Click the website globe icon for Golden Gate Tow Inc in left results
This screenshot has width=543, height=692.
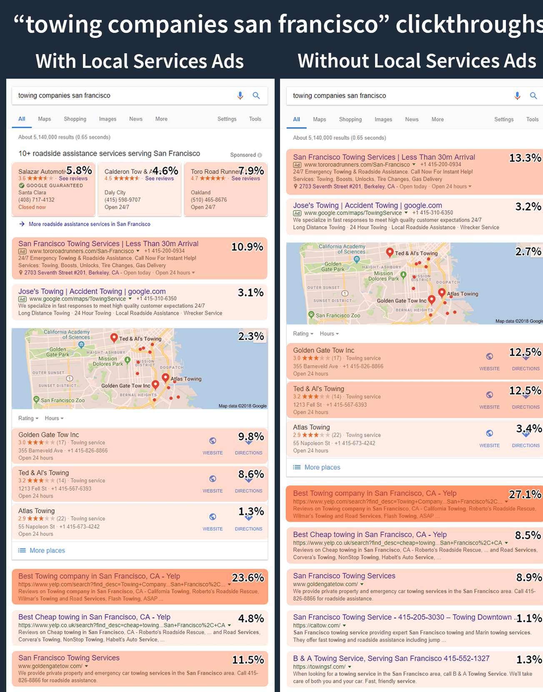[213, 441]
